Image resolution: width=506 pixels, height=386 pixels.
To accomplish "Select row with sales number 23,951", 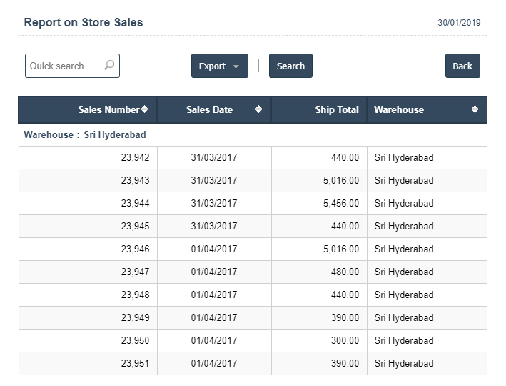I will tap(253, 364).
